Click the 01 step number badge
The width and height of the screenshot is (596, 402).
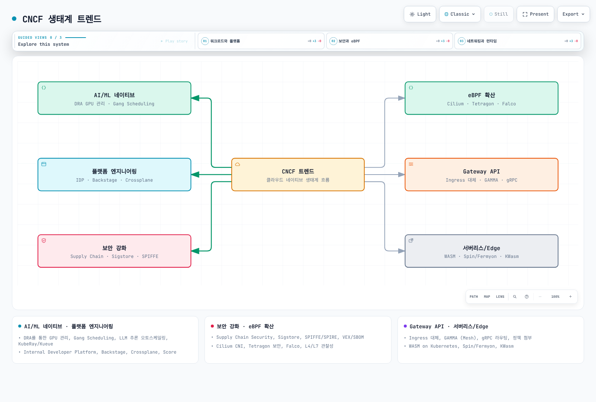click(x=205, y=41)
